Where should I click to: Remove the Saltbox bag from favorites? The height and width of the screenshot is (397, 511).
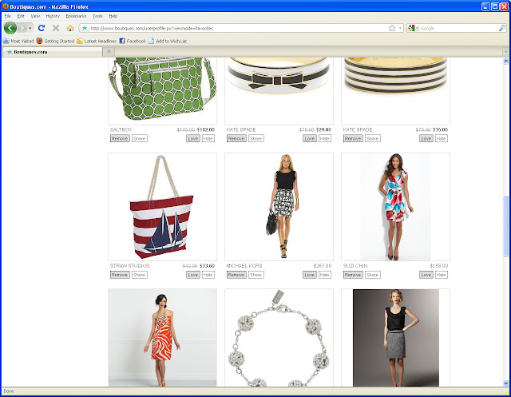[120, 138]
